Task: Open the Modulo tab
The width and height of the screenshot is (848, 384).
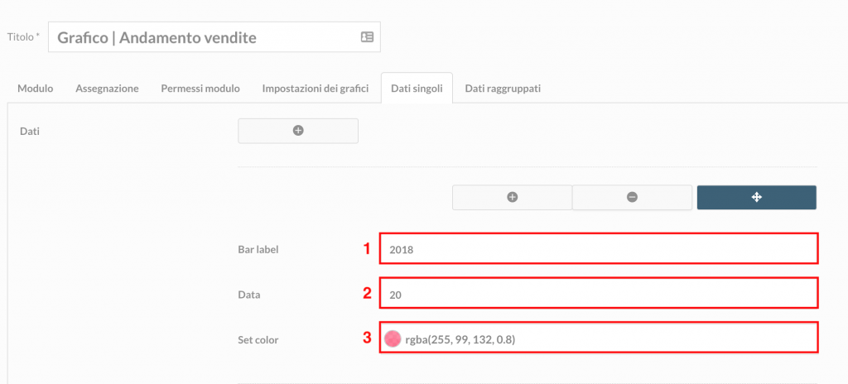Action: pyautogui.click(x=35, y=89)
